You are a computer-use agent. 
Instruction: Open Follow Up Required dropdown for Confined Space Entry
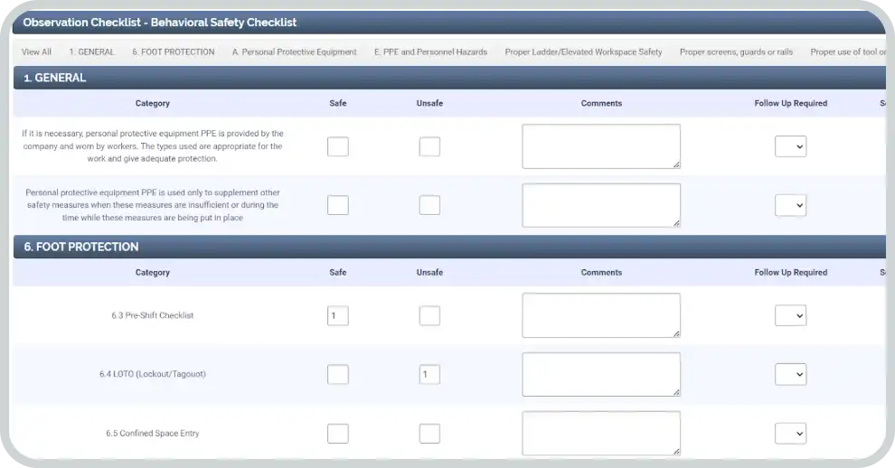[x=790, y=434]
